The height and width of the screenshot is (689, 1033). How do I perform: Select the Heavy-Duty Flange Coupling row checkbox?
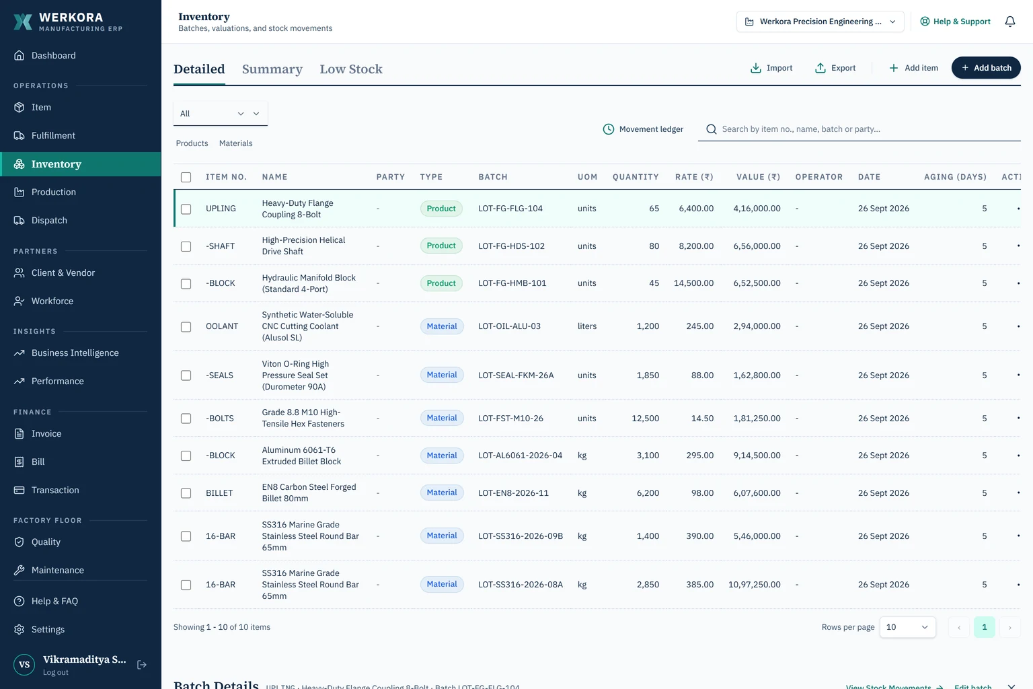(186, 209)
